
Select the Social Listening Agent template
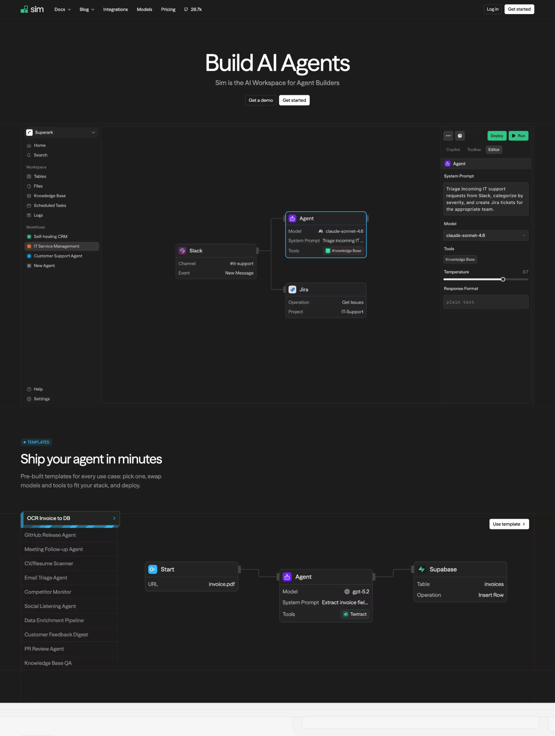point(69,606)
